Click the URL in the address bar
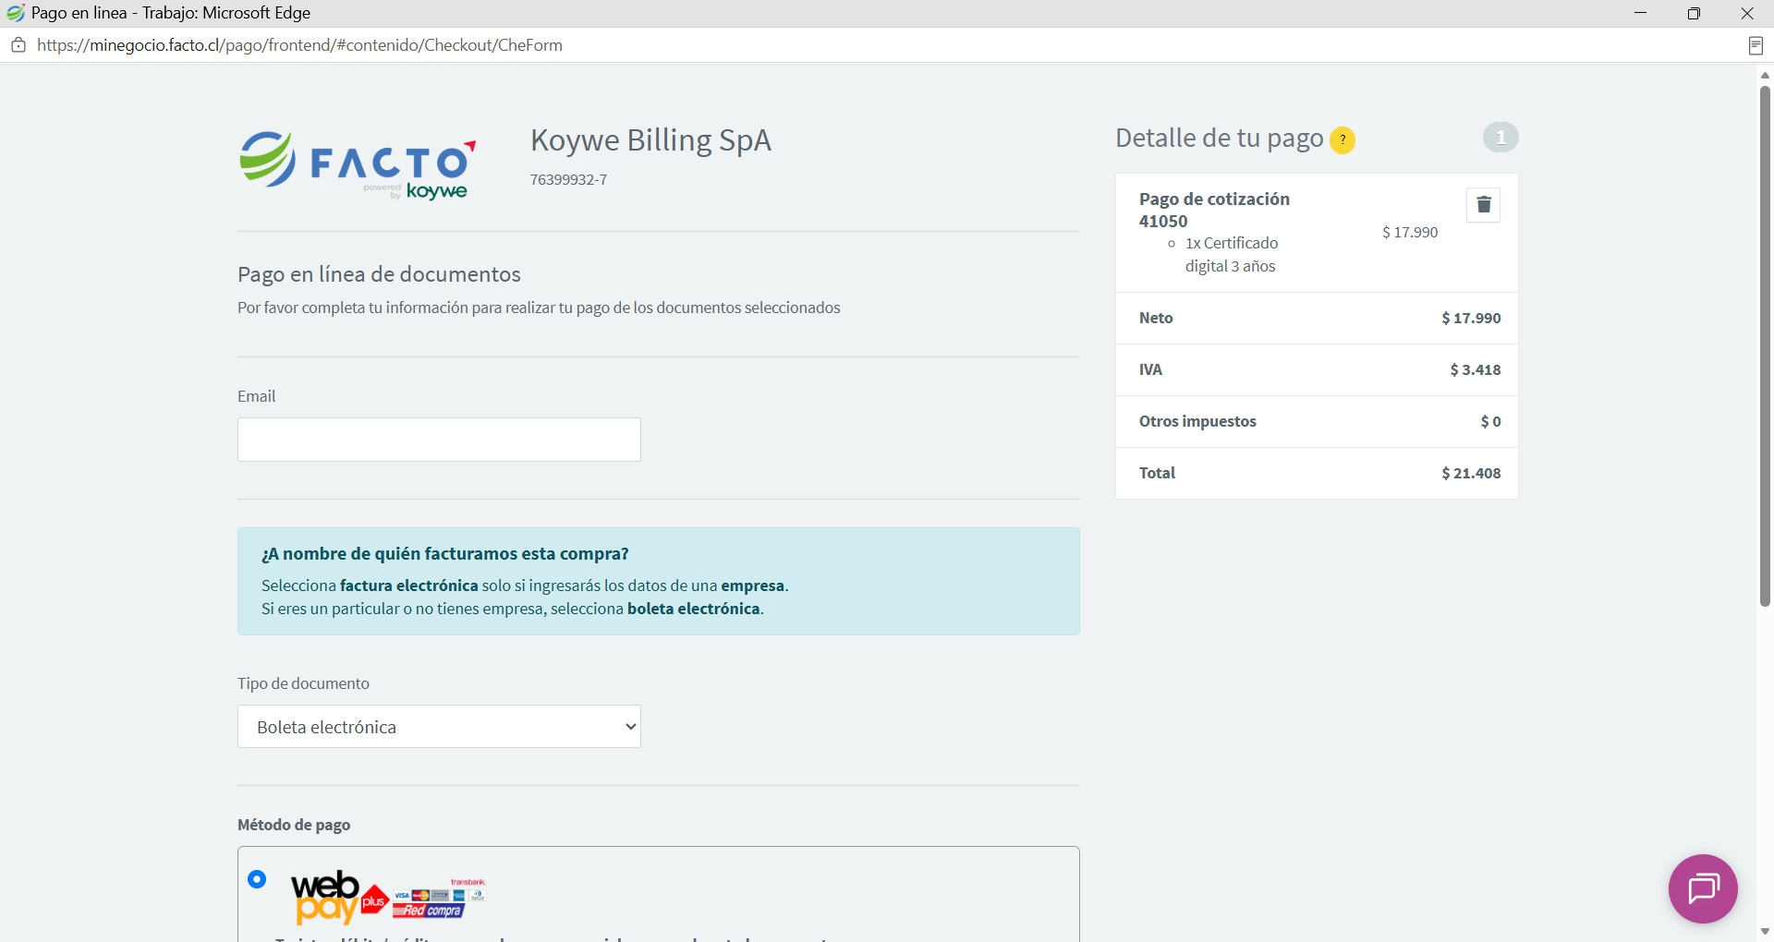Viewport: 1774px width, 942px height. pyautogui.click(x=299, y=45)
